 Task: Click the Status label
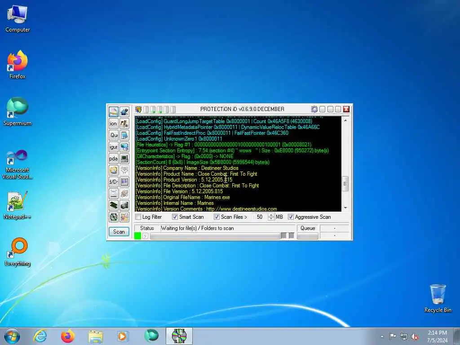click(x=147, y=228)
